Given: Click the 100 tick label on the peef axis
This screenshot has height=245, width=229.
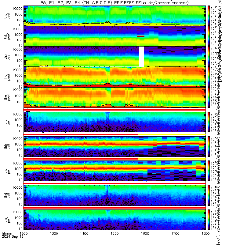Looking at the screenshot, I should coord(20,102).
